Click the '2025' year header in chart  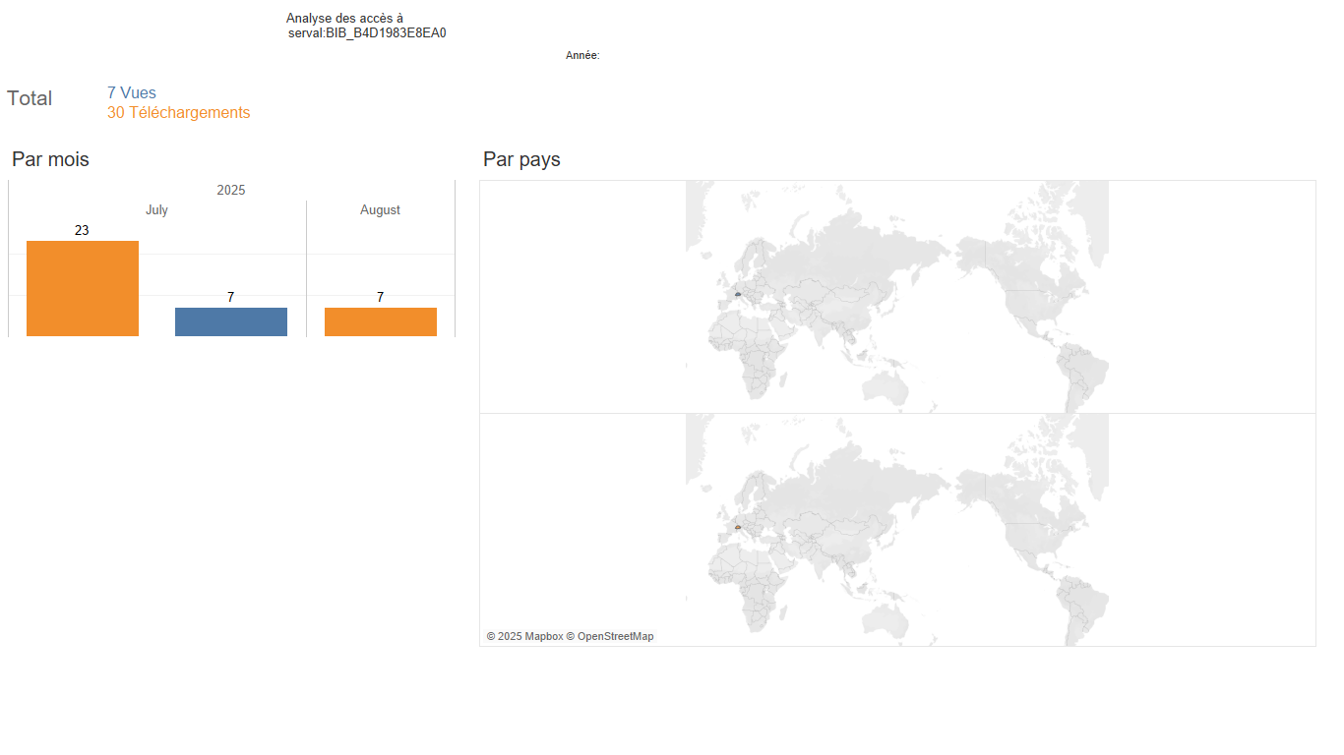tap(231, 191)
